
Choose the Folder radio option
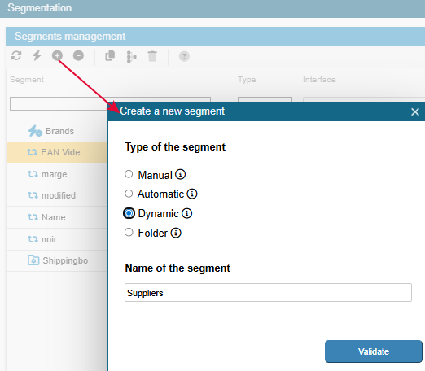[x=129, y=233]
